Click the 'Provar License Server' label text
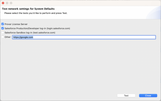Screen dimensions: 161x101 coord(16,24)
